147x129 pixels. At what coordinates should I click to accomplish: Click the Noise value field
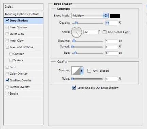(x=112, y=79)
